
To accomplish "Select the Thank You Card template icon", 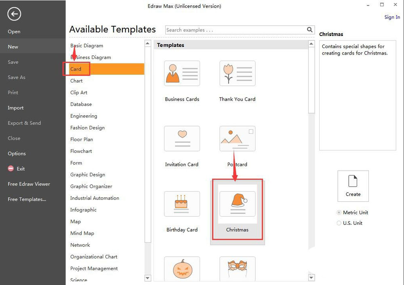I will 237,73.
